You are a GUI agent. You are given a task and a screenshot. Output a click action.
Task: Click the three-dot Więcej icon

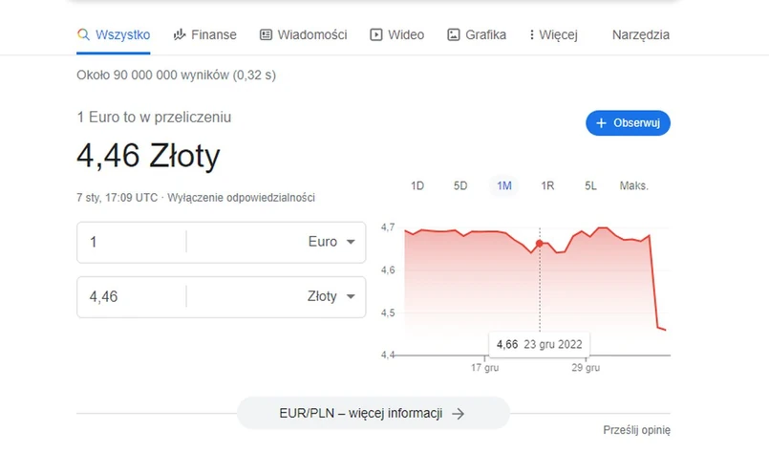point(531,35)
